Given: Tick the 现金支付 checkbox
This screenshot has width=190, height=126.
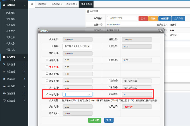Looking at the screenshot, I should [x=47, y=67].
